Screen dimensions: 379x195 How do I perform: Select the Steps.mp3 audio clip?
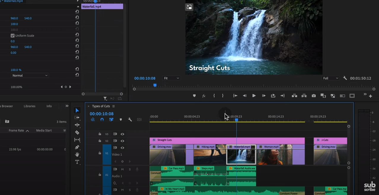pos(210,176)
